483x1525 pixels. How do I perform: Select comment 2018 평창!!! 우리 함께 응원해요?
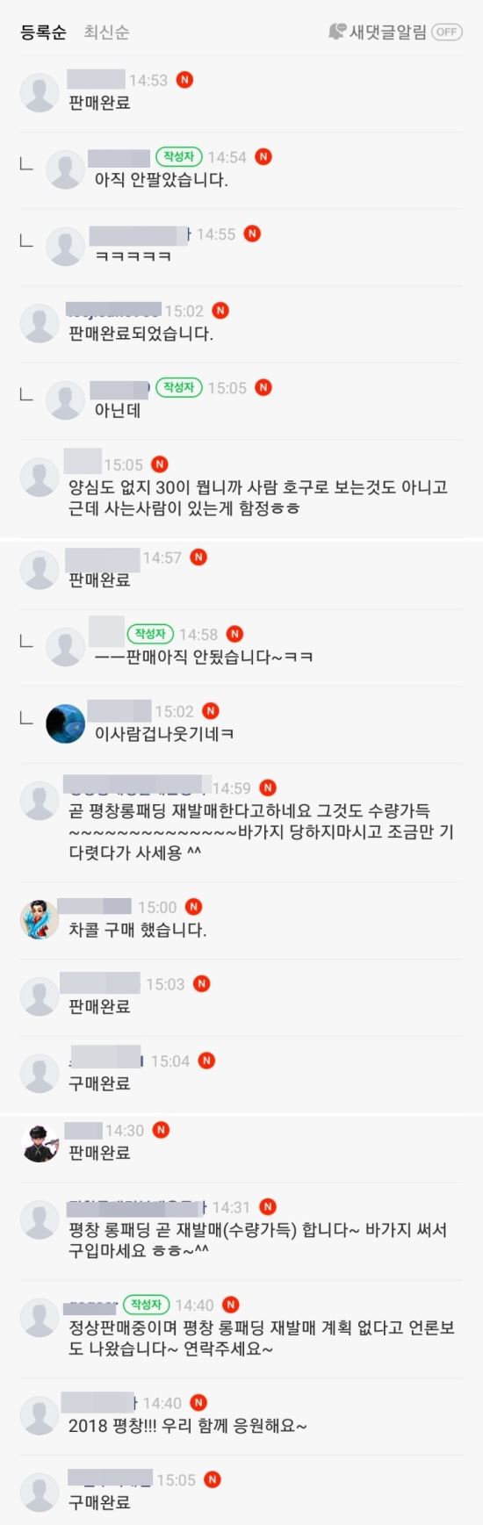click(188, 1426)
